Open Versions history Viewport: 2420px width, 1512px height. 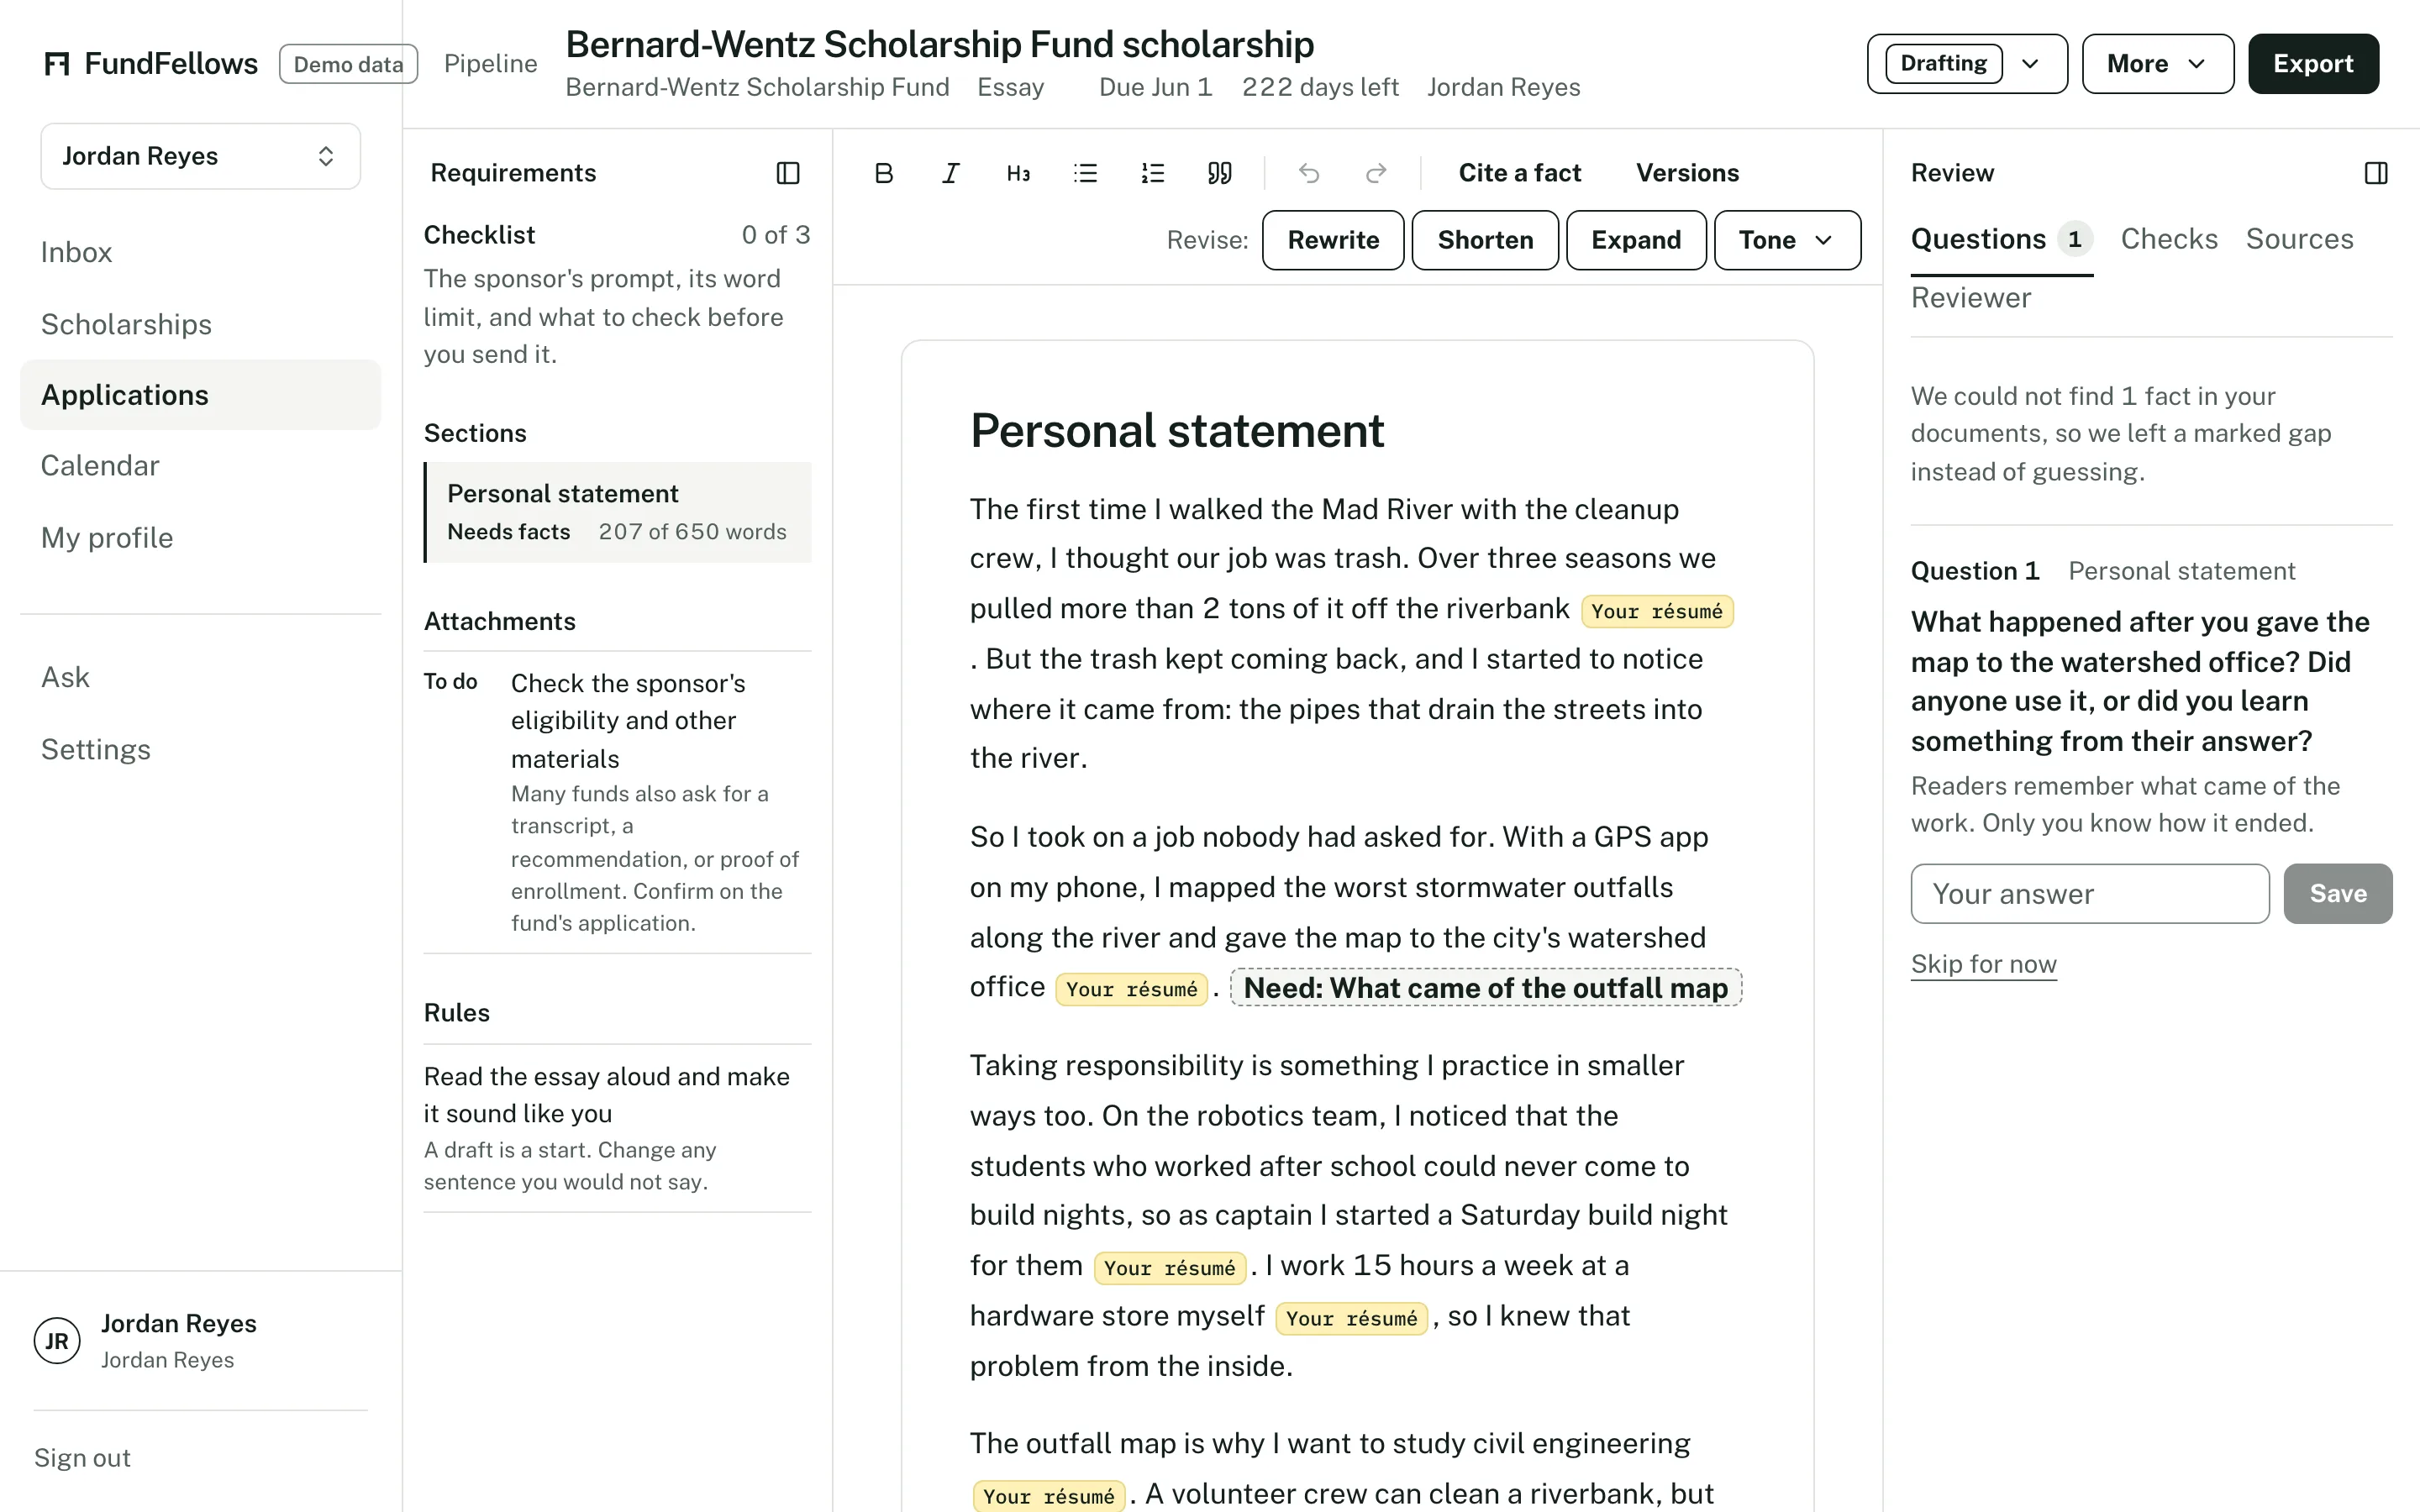(1687, 173)
